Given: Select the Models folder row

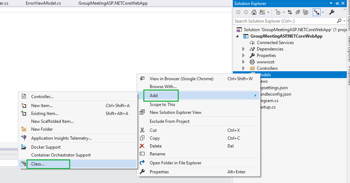Looking at the screenshot, I should 290,75.
